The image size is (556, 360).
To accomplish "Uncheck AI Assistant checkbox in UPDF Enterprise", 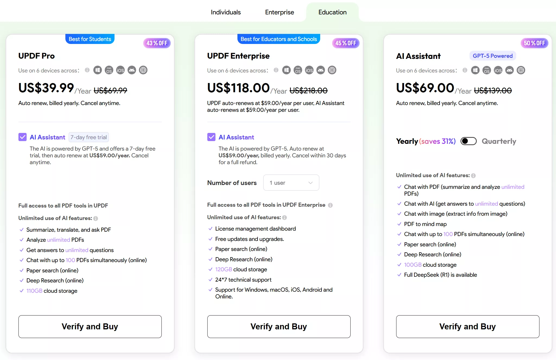I will point(211,137).
